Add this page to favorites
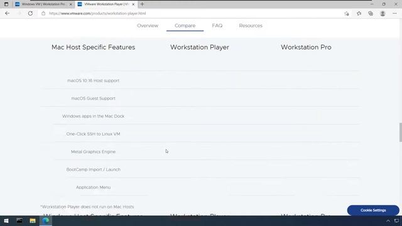The height and width of the screenshot is (226, 402). (x=347, y=13)
